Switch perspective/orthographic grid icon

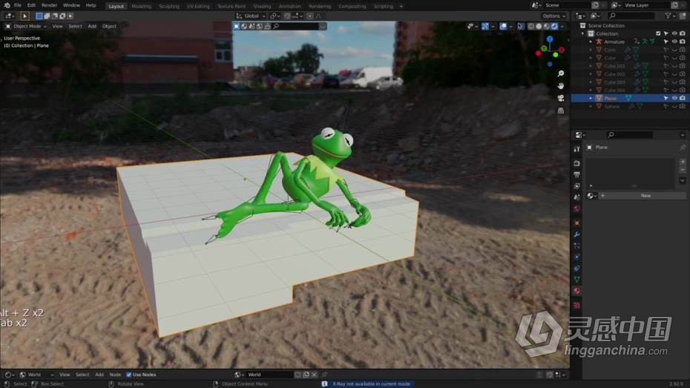(x=561, y=111)
